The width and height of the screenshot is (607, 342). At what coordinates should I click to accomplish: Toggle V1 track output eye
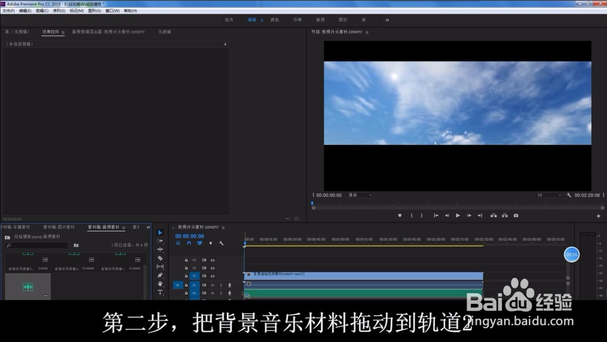click(x=212, y=277)
